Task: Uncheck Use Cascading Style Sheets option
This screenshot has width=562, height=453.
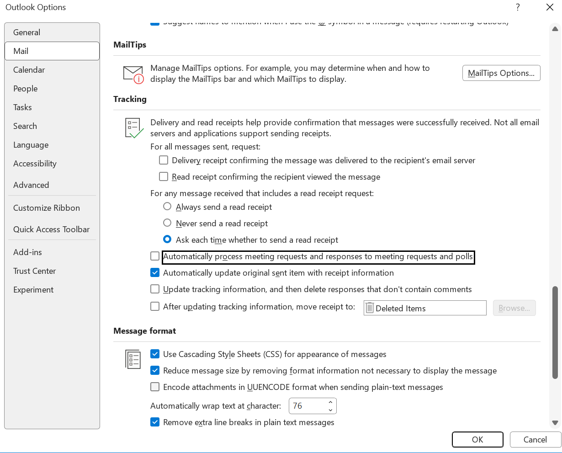Action: (155, 354)
